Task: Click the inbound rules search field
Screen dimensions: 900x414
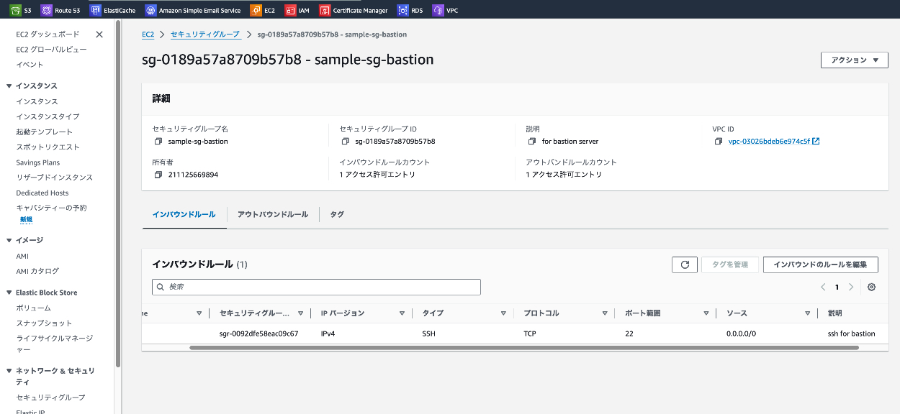Action: tap(317, 287)
